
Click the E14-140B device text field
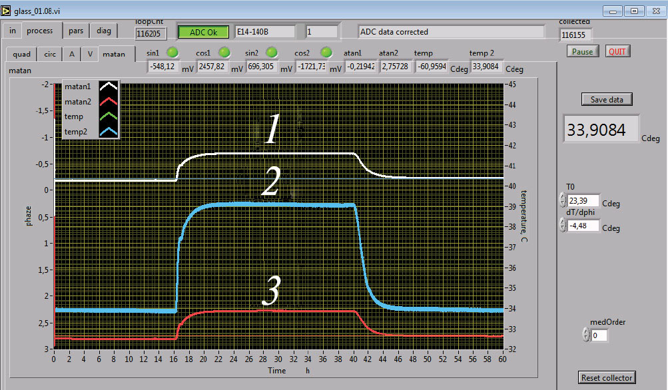pos(264,31)
